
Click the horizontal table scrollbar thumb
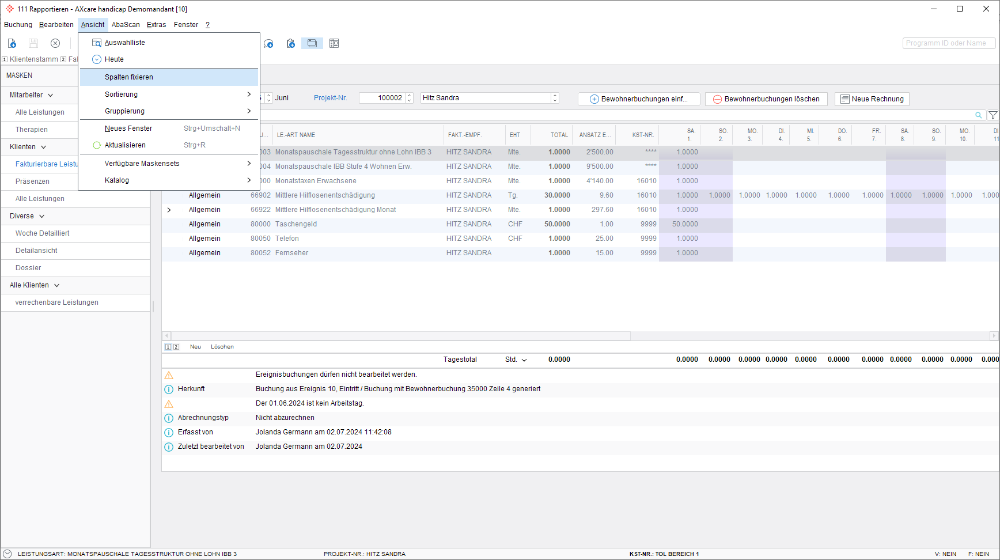point(400,336)
